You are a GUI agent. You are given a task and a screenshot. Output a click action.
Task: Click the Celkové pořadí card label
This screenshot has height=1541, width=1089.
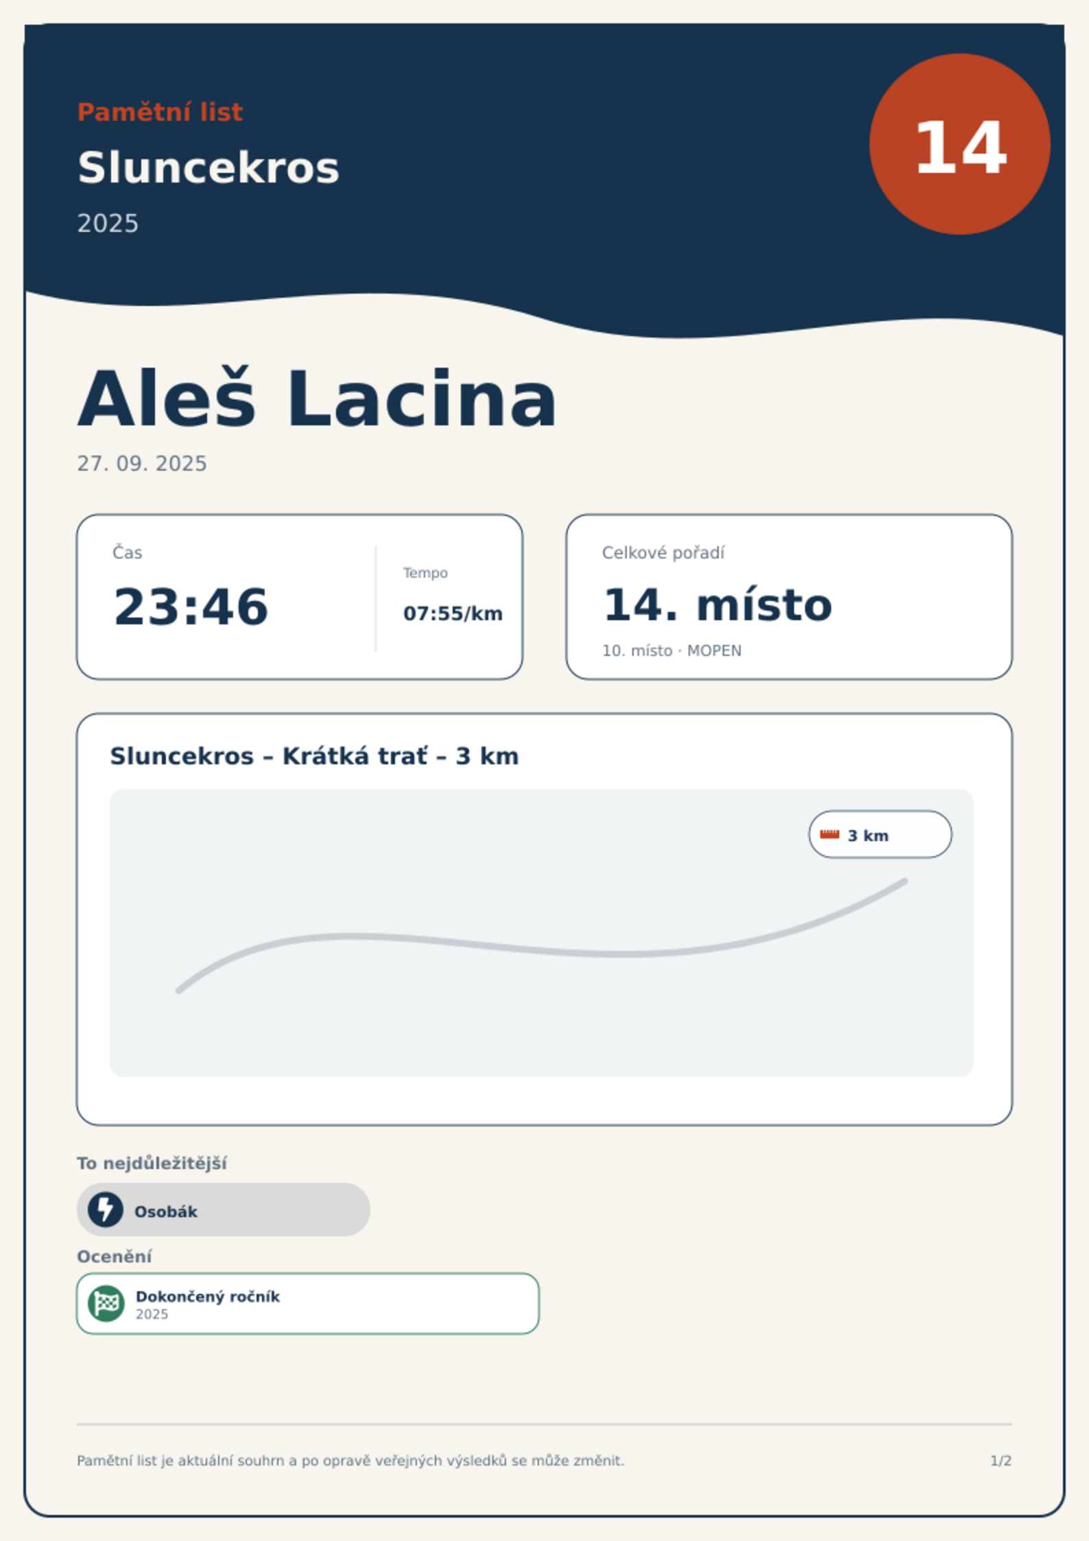click(x=663, y=553)
